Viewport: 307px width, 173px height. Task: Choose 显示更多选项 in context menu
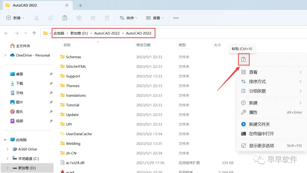pos(271,146)
